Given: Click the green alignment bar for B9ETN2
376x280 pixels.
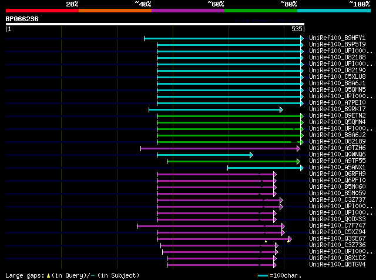Looking at the screenshot, I should coord(229,116).
